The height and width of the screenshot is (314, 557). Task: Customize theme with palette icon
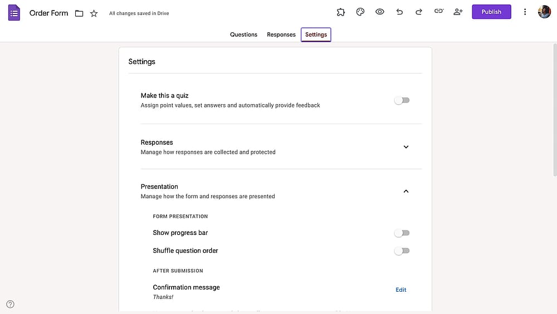pyautogui.click(x=360, y=12)
